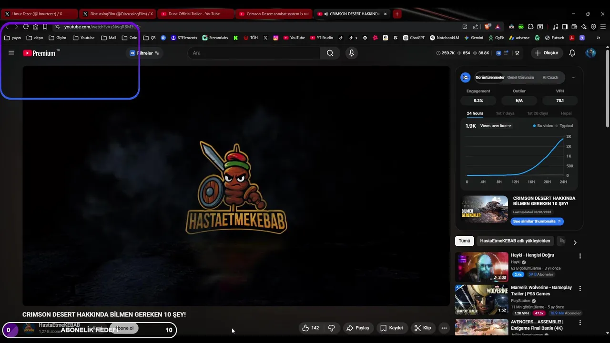Open the YT Studio bookmark
Screen dimensions: 610x343
point(322,38)
